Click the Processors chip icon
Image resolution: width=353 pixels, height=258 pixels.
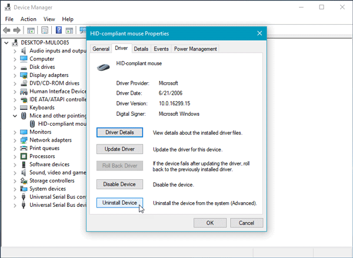pos(24,156)
